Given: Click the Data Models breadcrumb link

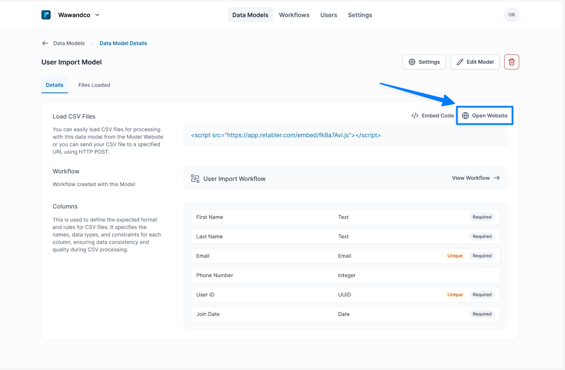Looking at the screenshot, I should pyautogui.click(x=69, y=43).
